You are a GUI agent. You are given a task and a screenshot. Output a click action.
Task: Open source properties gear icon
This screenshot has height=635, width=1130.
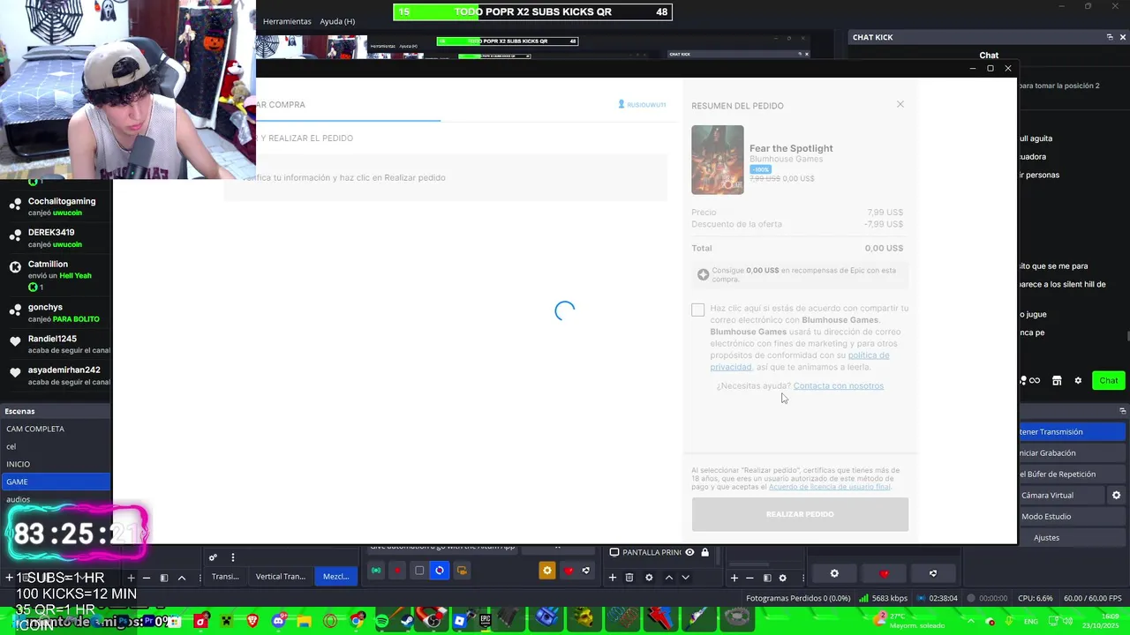tap(649, 578)
